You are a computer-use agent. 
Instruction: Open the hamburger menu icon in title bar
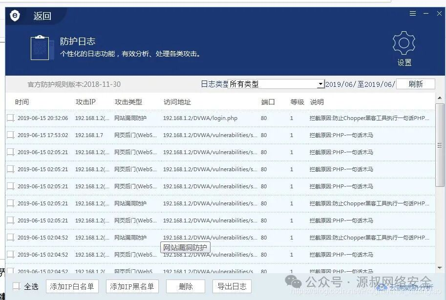click(x=412, y=13)
